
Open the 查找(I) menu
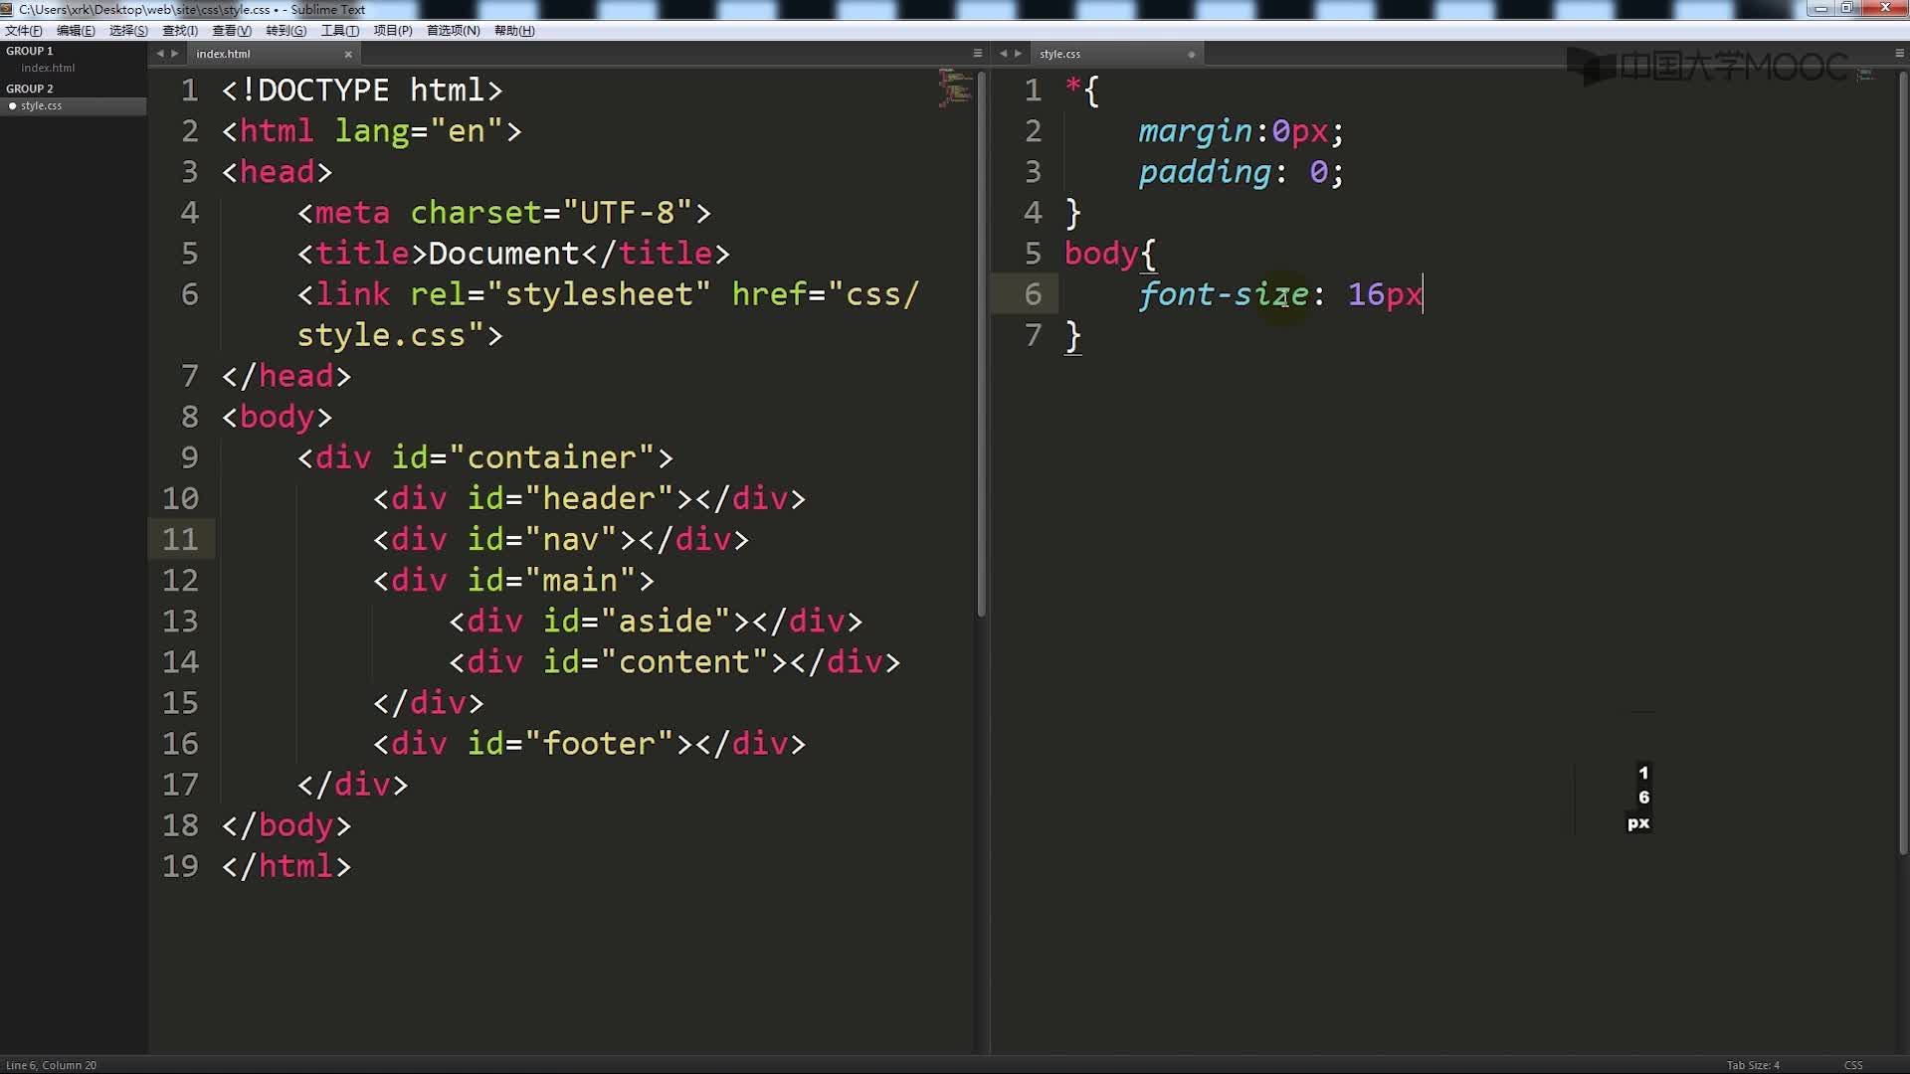[180, 31]
